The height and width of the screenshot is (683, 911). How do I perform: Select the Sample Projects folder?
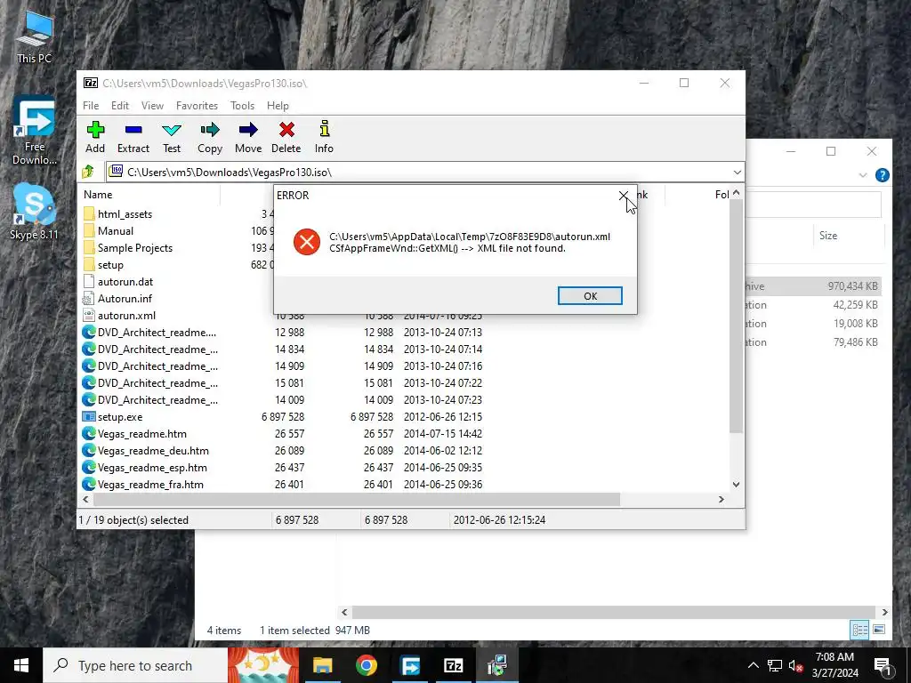pos(135,248)
